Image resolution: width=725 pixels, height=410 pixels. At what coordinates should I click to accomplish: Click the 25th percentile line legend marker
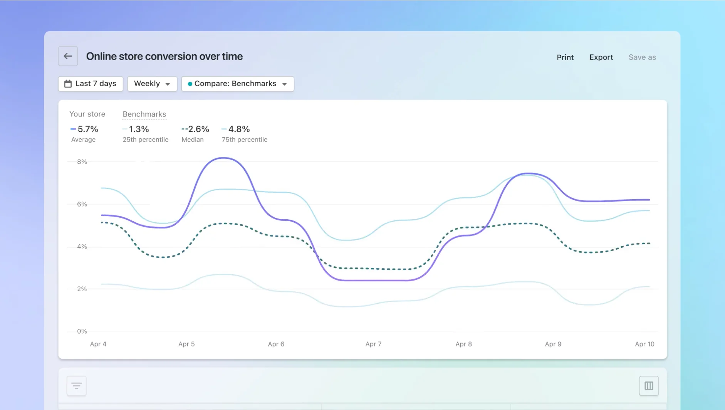124,129
